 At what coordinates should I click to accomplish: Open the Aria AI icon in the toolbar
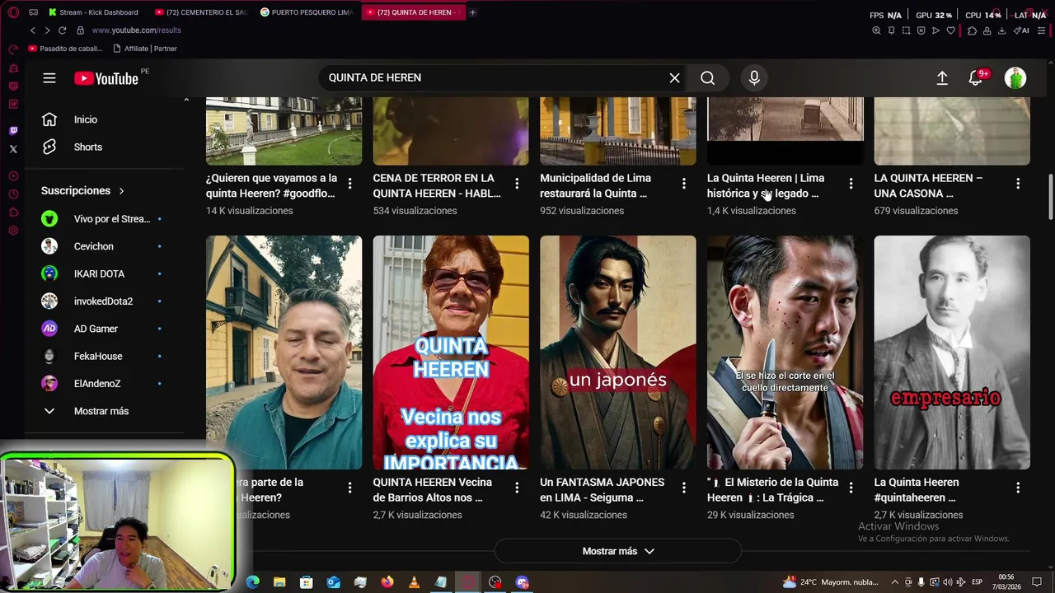tap(1022, 30)
